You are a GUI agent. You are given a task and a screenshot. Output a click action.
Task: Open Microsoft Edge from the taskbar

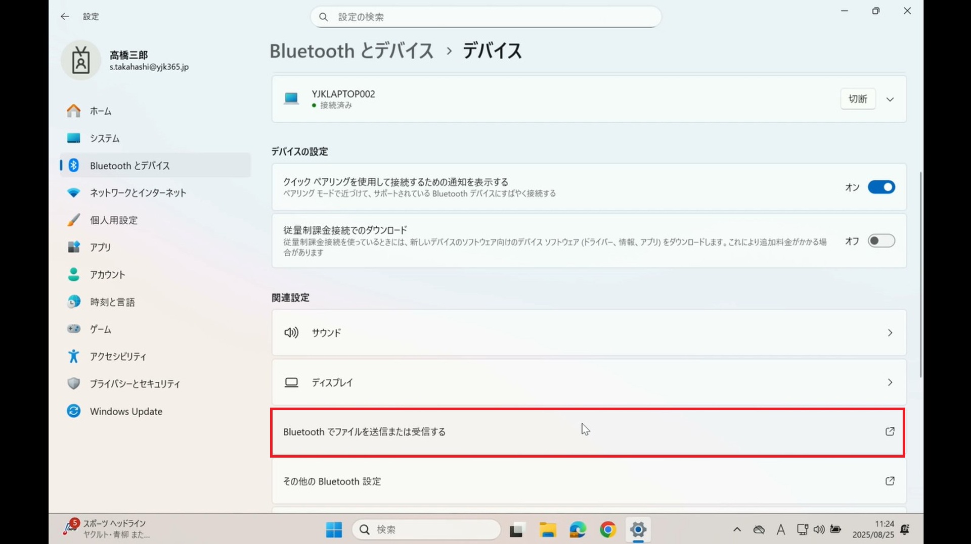pyautogui.click(x=578, y=529)
